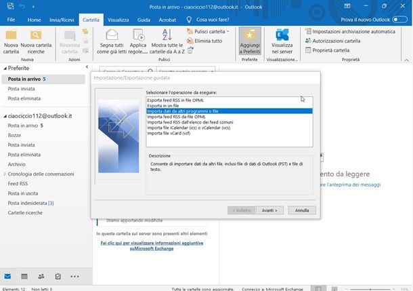413x291 pixels.
Task: Select Importa feed RSS da file OPML
Action: [229, 117]
